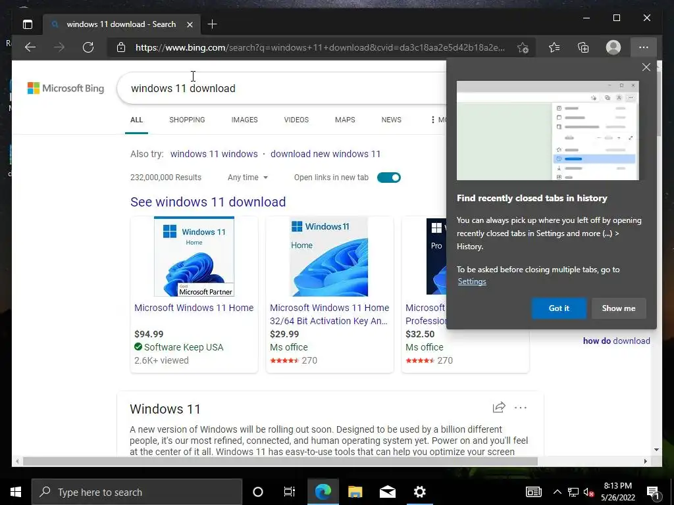Open the 8:13 PM clock calendar
Image resolution: width=674 pixels, height=505 pixels.
[x=618, y=492]
